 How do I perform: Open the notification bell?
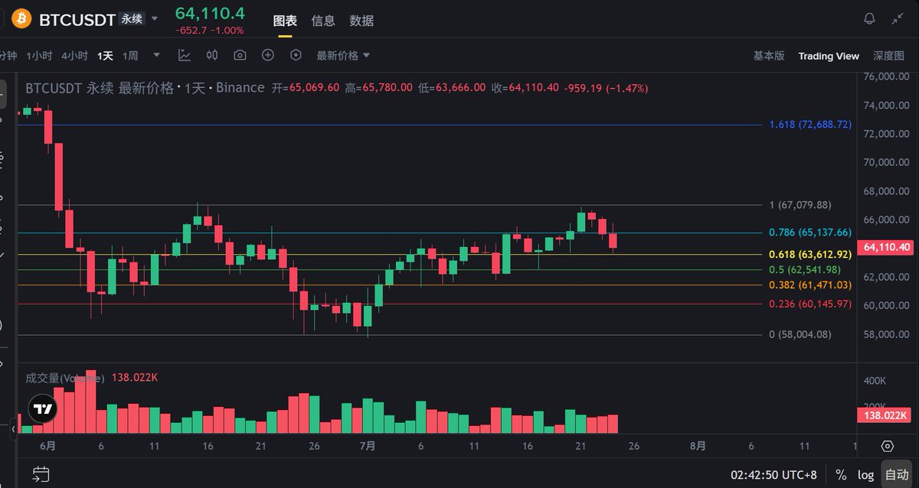point(869,19)
